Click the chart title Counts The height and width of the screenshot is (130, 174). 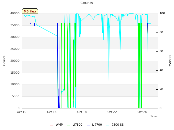click(x=87, y=3)
